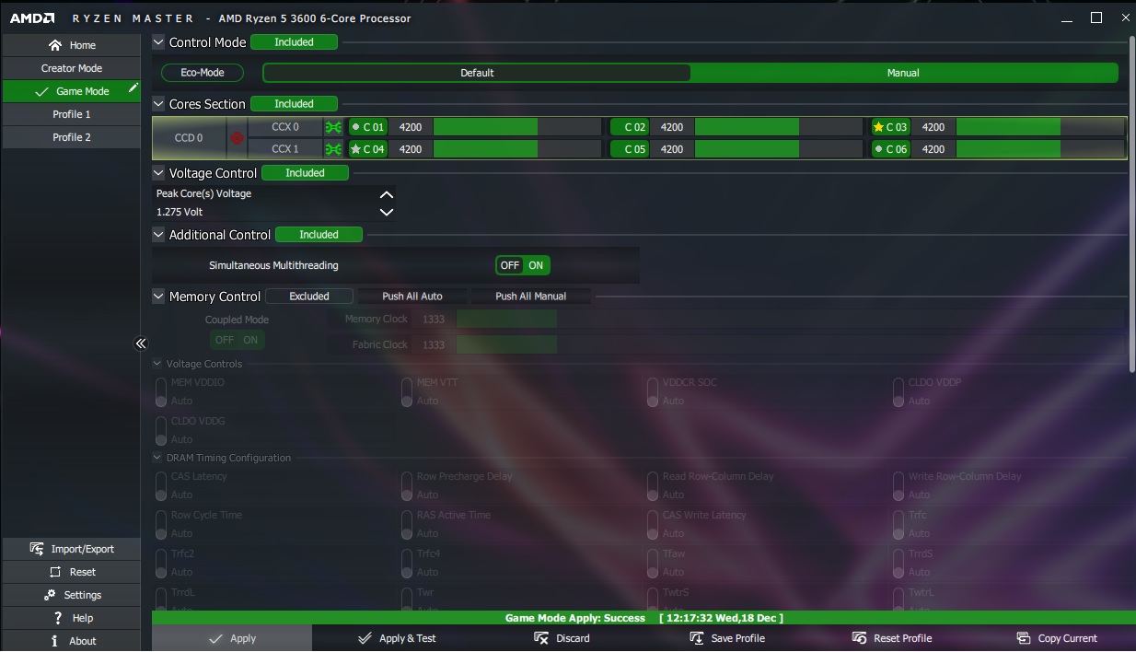Click the dot indicator on core C 01
Viewport: 1136px width, 652px height.
tap(355, 127)
